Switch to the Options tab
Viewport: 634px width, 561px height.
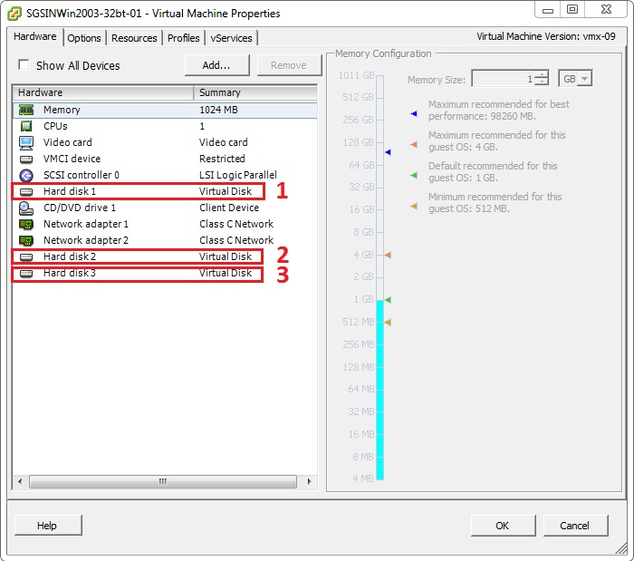[x=84, y=38]
